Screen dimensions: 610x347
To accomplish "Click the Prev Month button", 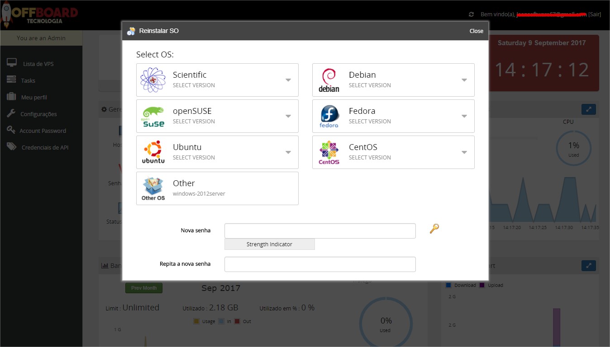I will point(144,288).
